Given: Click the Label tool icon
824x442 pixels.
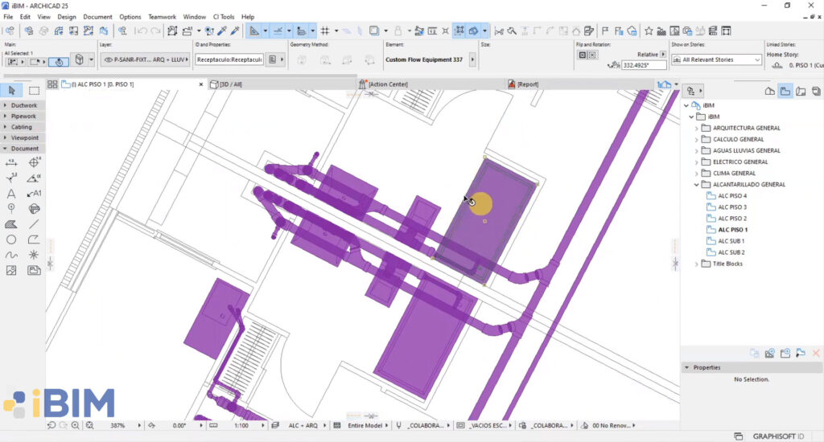Looking at the screenshot, I should click(34, 194).
